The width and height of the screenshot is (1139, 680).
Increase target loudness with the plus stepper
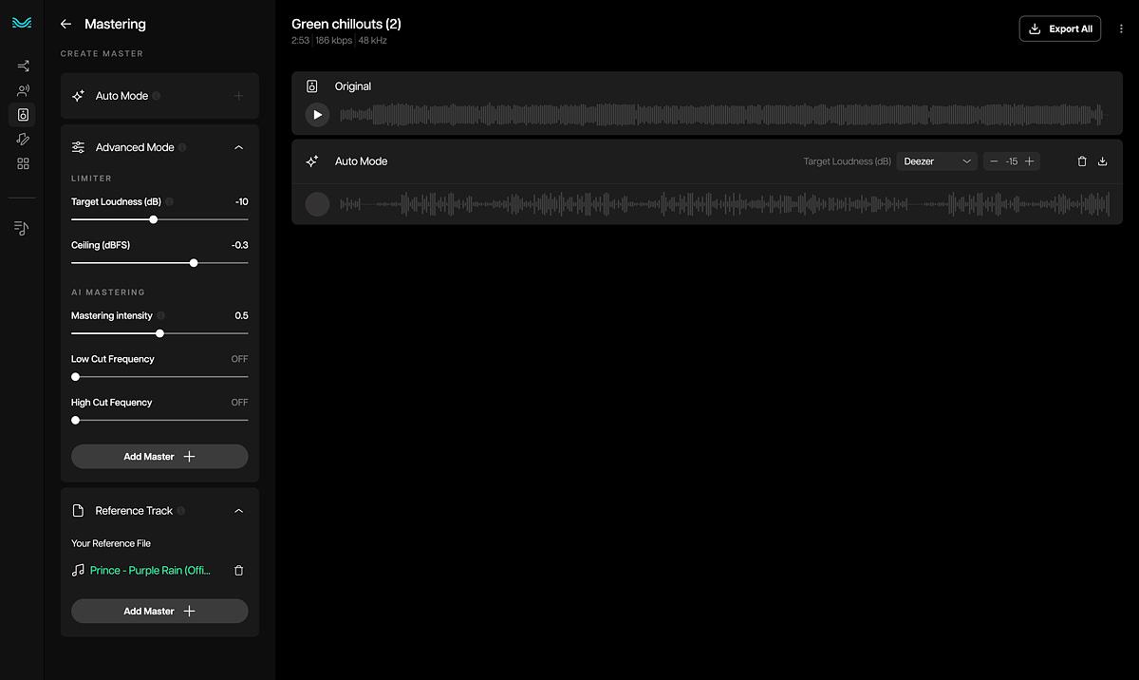click(x=1029, y=161)
